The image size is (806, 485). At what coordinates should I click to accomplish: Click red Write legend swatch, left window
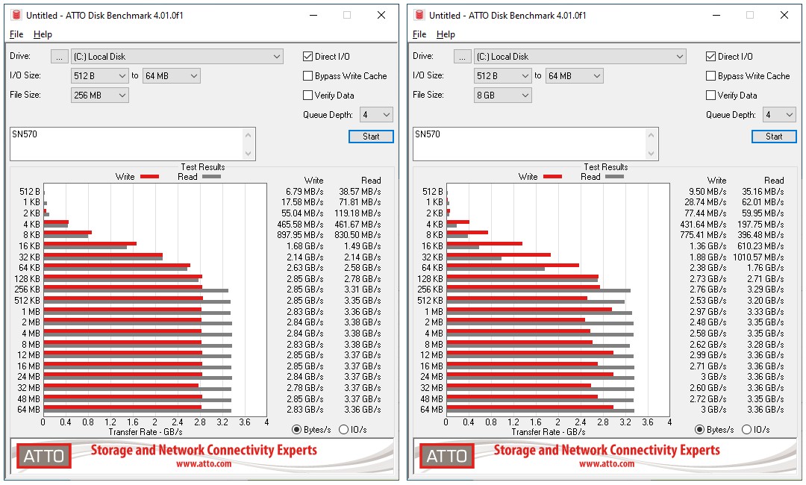click(149, 177)
